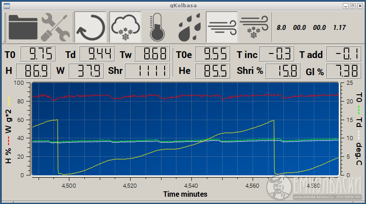Click the He value display 85.5
Viewport: 366px width, 204px height.
tap(212, 71)
